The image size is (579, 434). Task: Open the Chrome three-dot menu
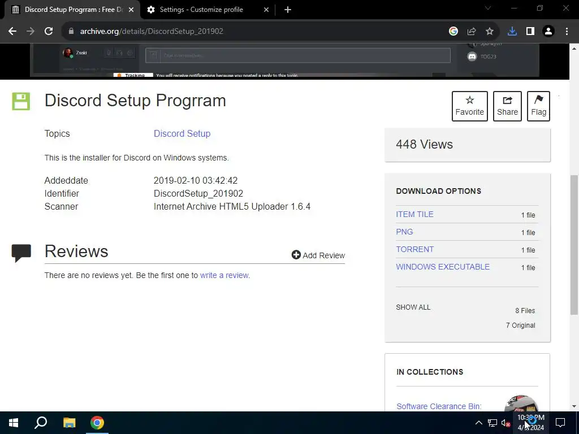click(x=567, y=32)
